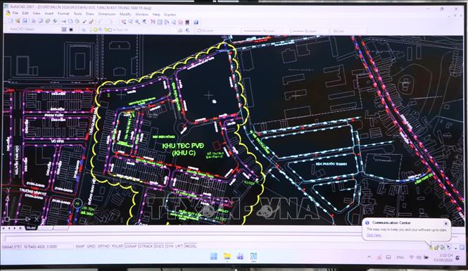Open the Express menu

170,14
